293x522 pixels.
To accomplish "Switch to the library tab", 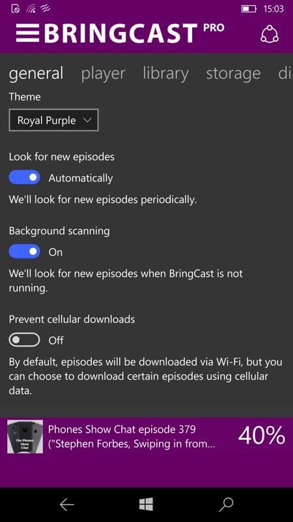I will click(x=166, y=73).
